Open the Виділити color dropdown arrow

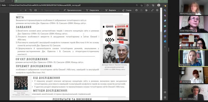[119, 10]
